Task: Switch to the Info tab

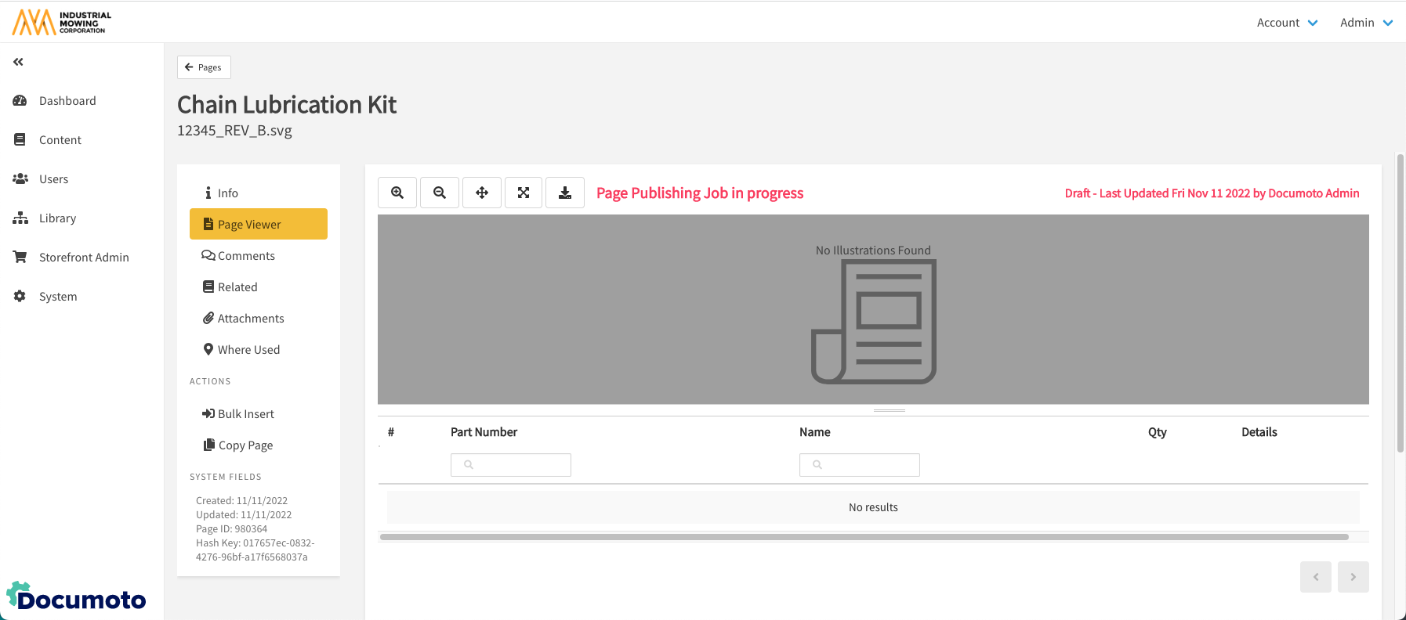Action: [x=227, y=193]
